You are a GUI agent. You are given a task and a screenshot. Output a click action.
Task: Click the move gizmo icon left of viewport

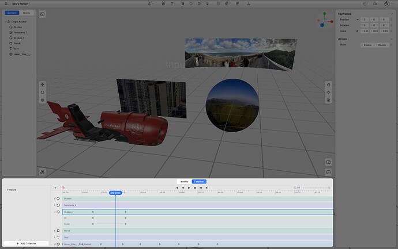(42, 85)
